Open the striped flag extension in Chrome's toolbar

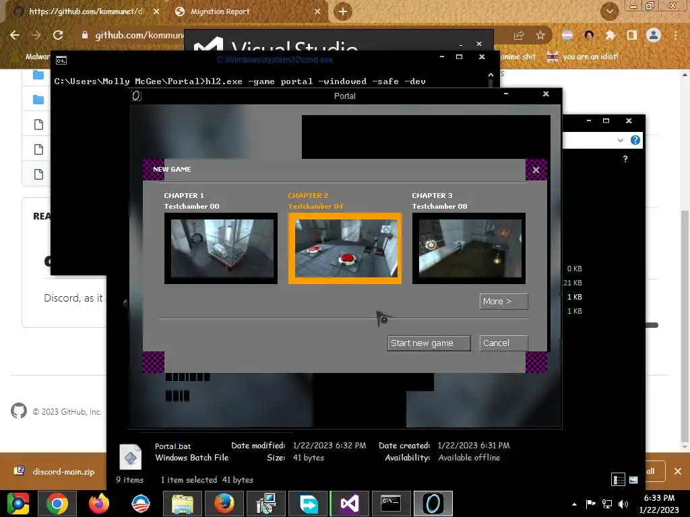[567, 35]
